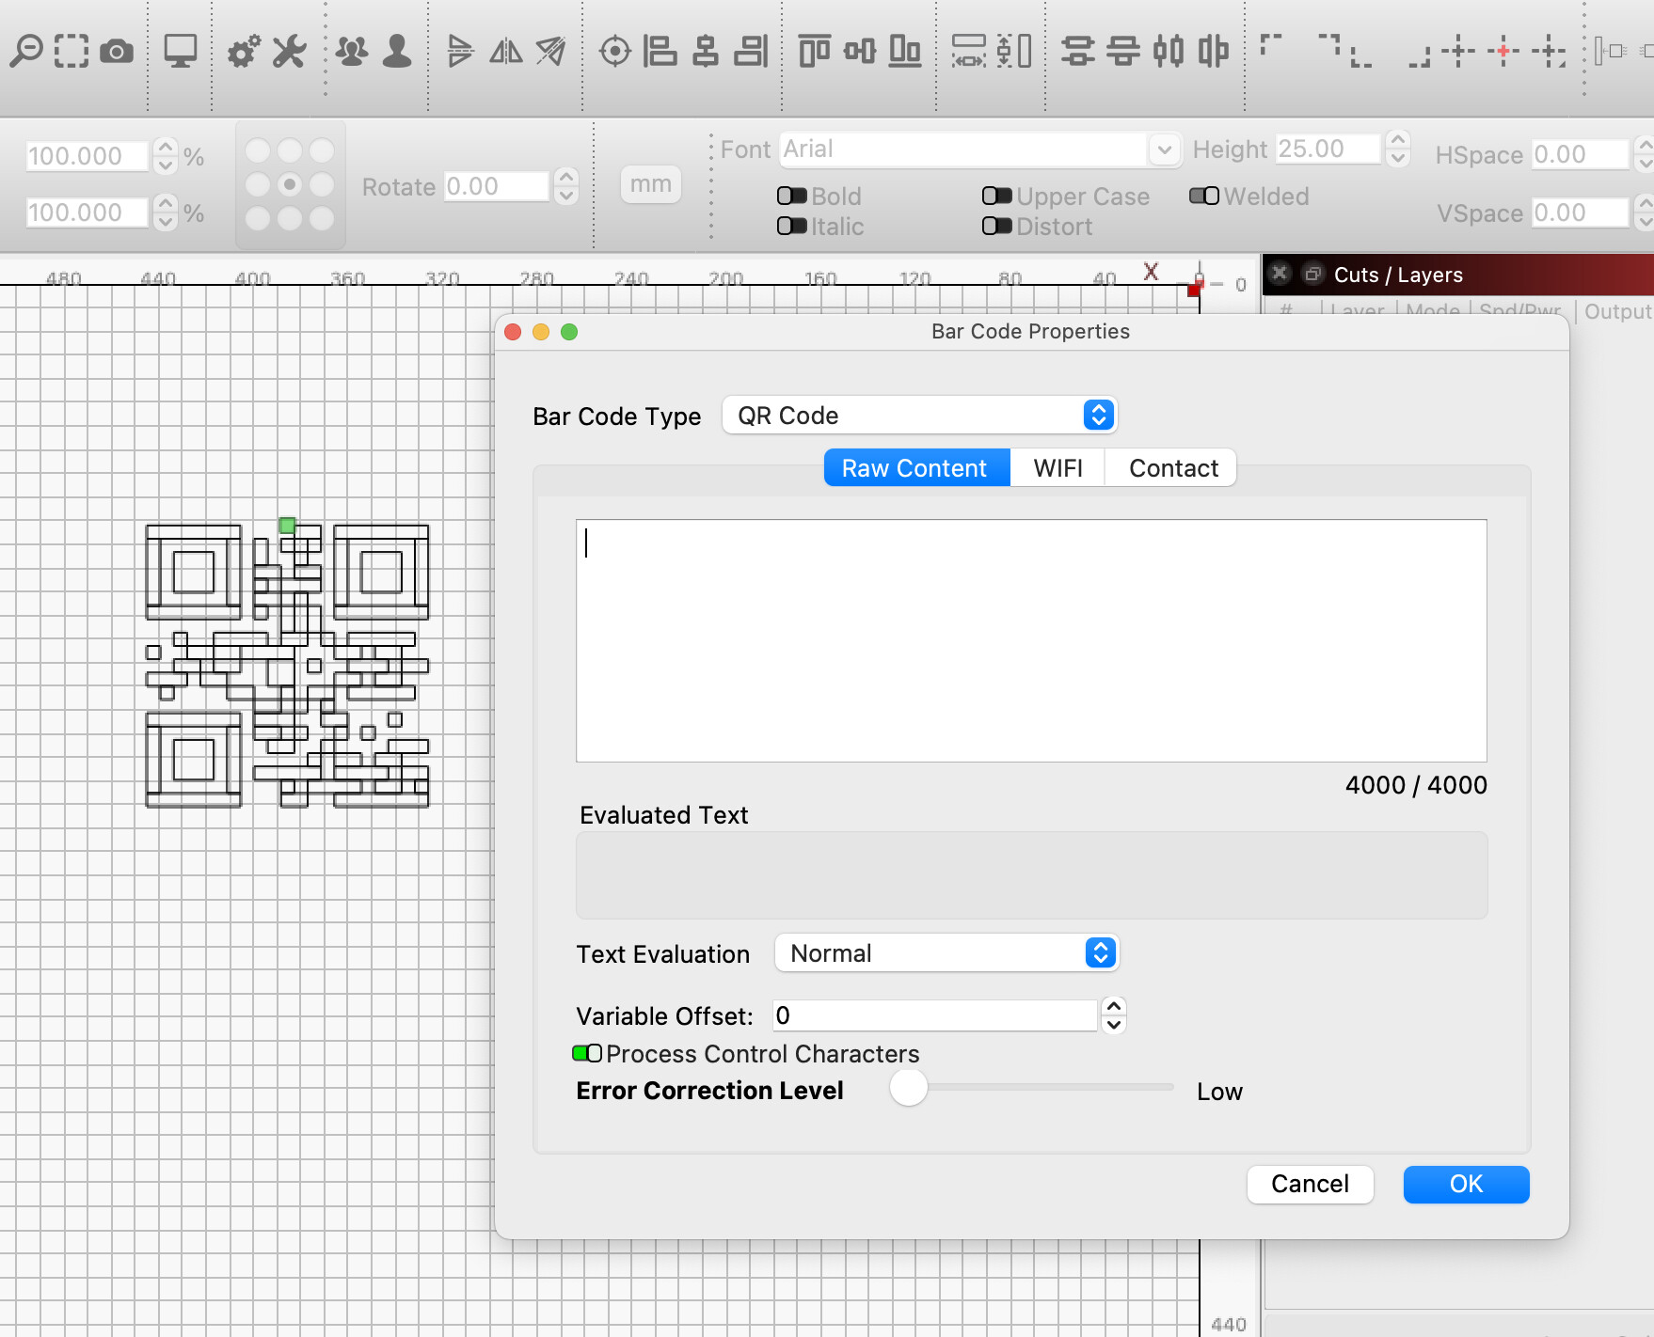This screenshot has height=1337, width=1654.
Task: Click the align centers target icon
Action: pos(615,51)
